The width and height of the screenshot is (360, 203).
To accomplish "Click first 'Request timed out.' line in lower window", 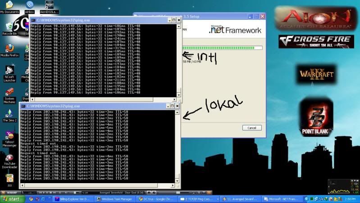I will pos(39,144).
